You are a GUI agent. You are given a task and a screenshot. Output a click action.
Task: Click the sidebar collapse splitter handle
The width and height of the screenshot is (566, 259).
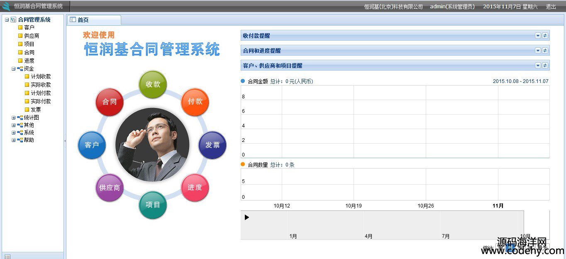(65, 141)
